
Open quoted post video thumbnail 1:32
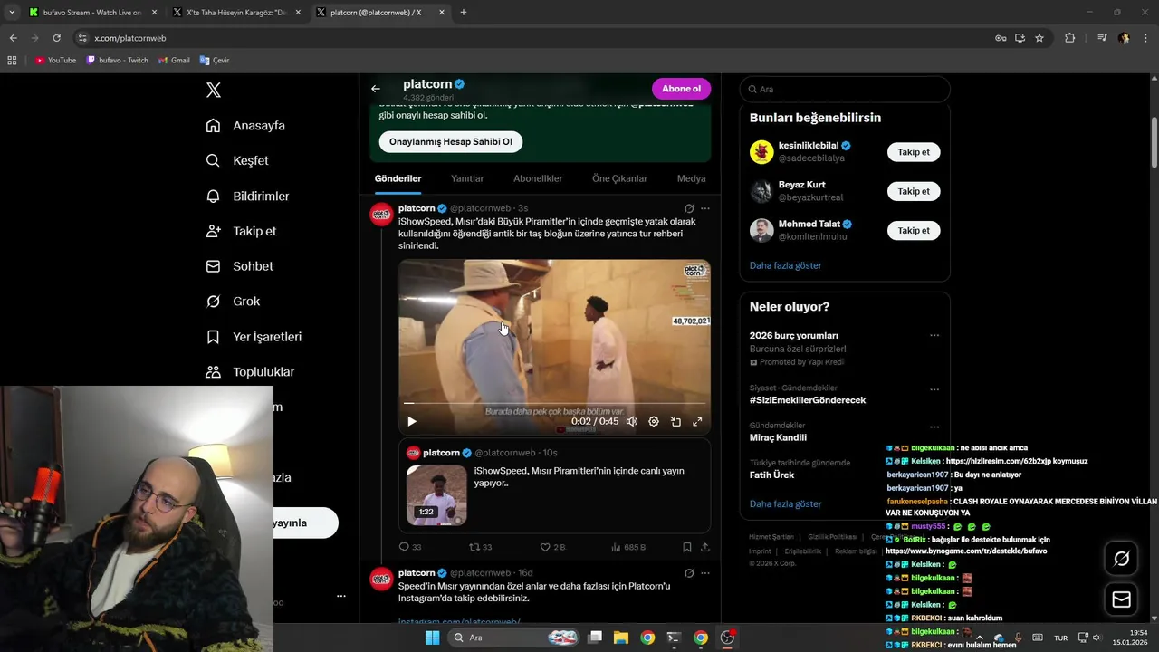click(436, 494)
